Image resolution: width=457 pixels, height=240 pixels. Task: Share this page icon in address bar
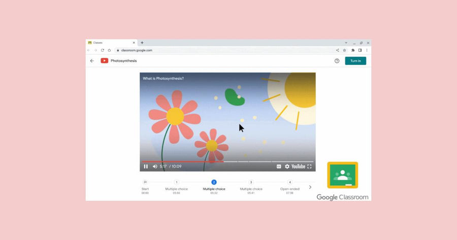coord(338,50)
